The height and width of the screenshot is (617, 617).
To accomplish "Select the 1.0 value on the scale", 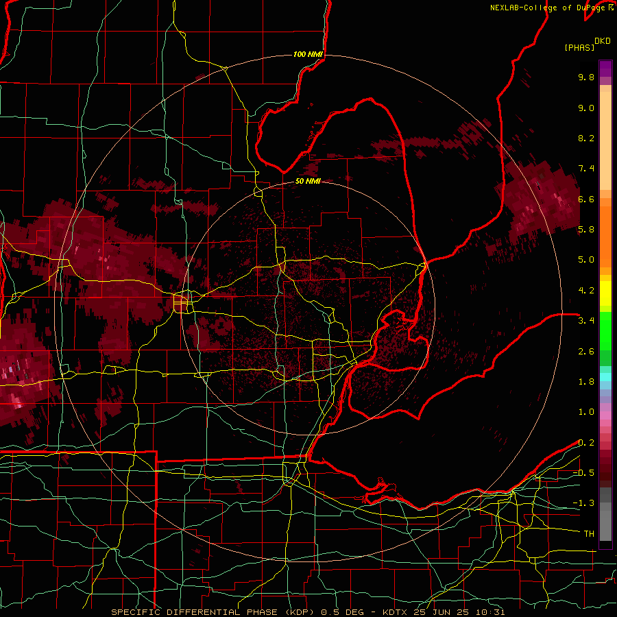I will pos(586,412).
